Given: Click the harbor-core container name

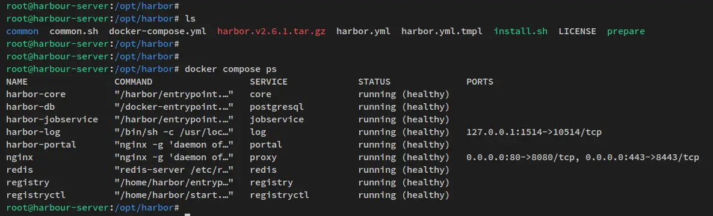Looking at the screenshot, I should click(x=36, y=94).
